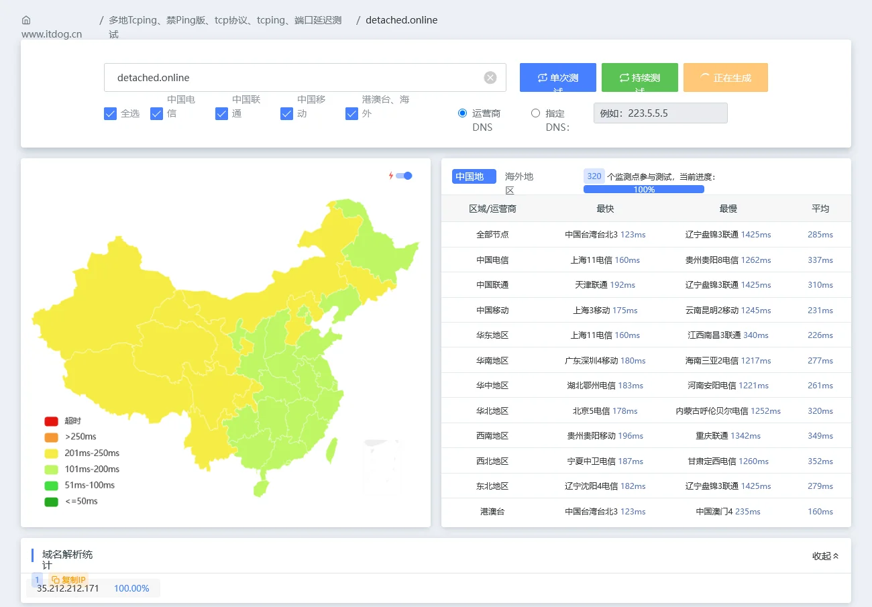Click the green 持续测试 button

[640, 78]
